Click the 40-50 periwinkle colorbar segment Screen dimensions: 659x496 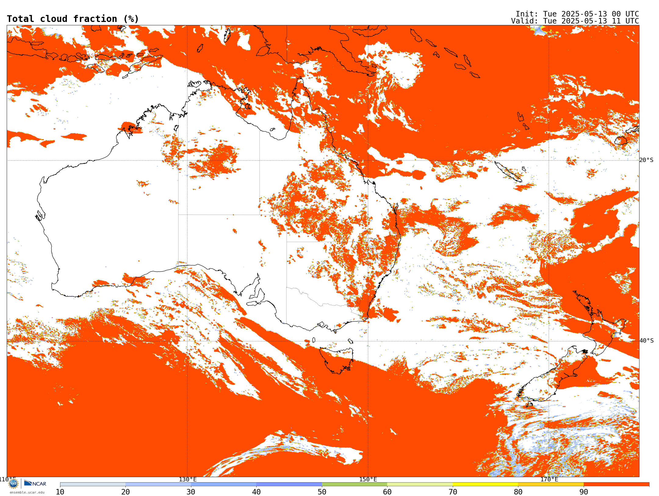[x=289, y=484]
